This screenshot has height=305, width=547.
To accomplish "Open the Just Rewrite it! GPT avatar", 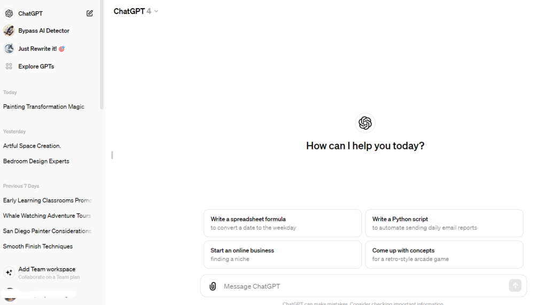I will point(9,49).
